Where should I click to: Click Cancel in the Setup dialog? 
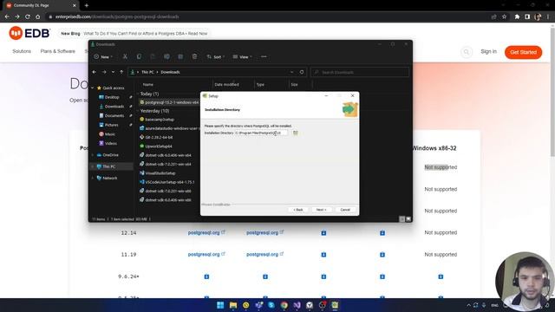[x=345, y=210]
